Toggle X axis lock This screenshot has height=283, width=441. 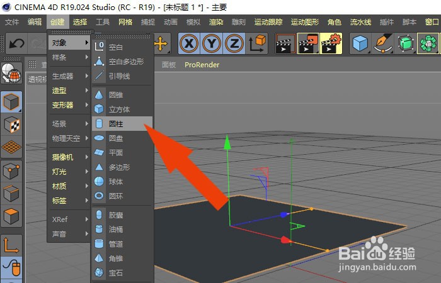click(x=189, y=43)
